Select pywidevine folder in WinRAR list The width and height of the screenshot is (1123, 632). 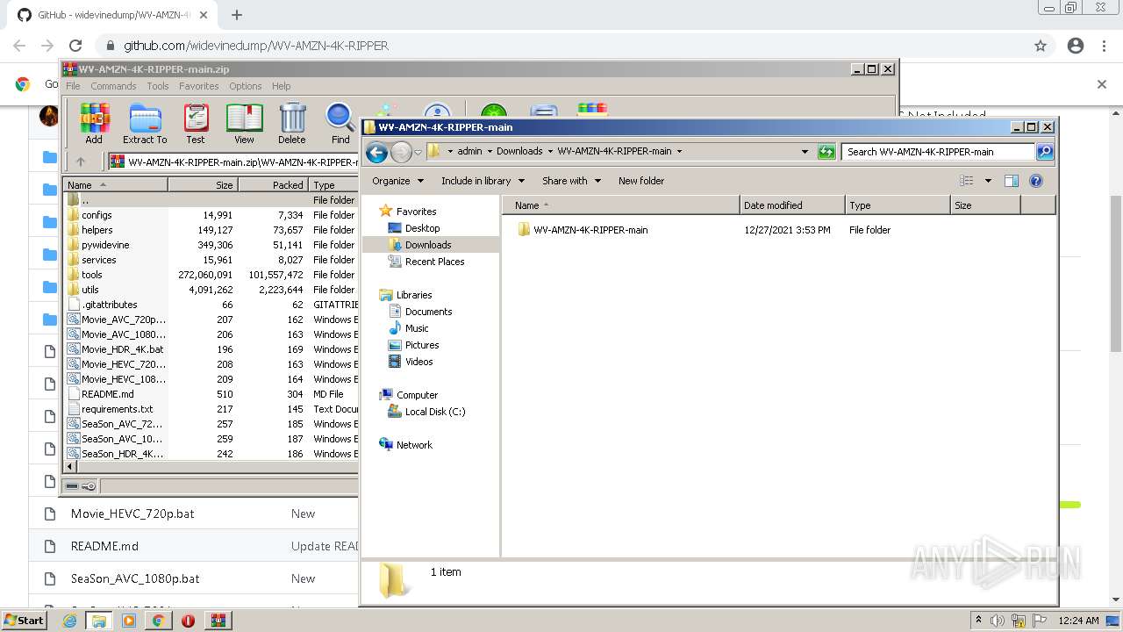pyautogui.click(x=105, y=245)
